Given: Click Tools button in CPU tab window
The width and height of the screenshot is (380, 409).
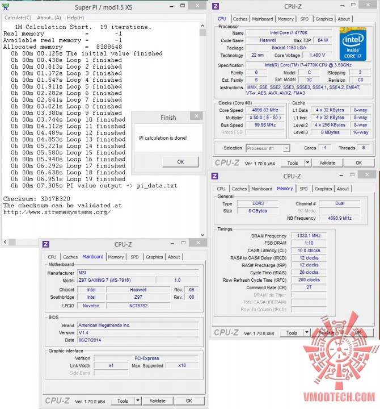Looking at the screenshot, I should [292, 163].
